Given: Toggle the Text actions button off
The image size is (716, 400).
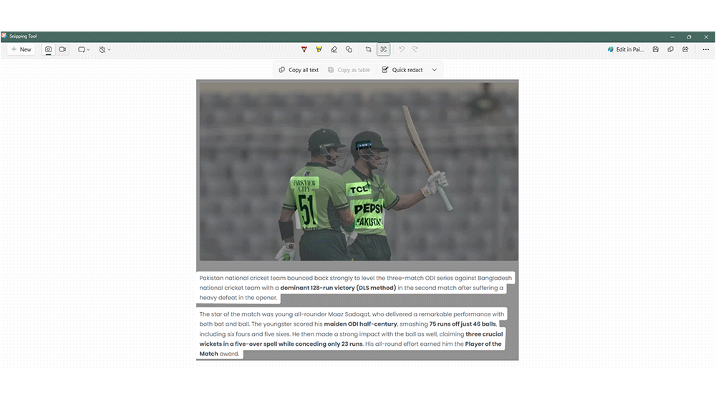Looking at the screenshot, I should click(384, 49).
